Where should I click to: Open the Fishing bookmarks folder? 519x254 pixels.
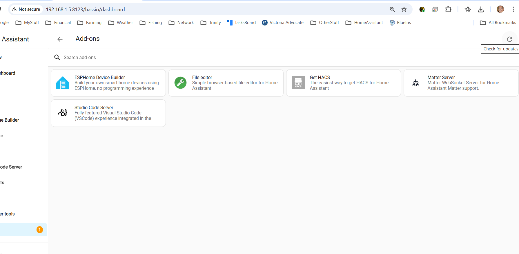151,23
